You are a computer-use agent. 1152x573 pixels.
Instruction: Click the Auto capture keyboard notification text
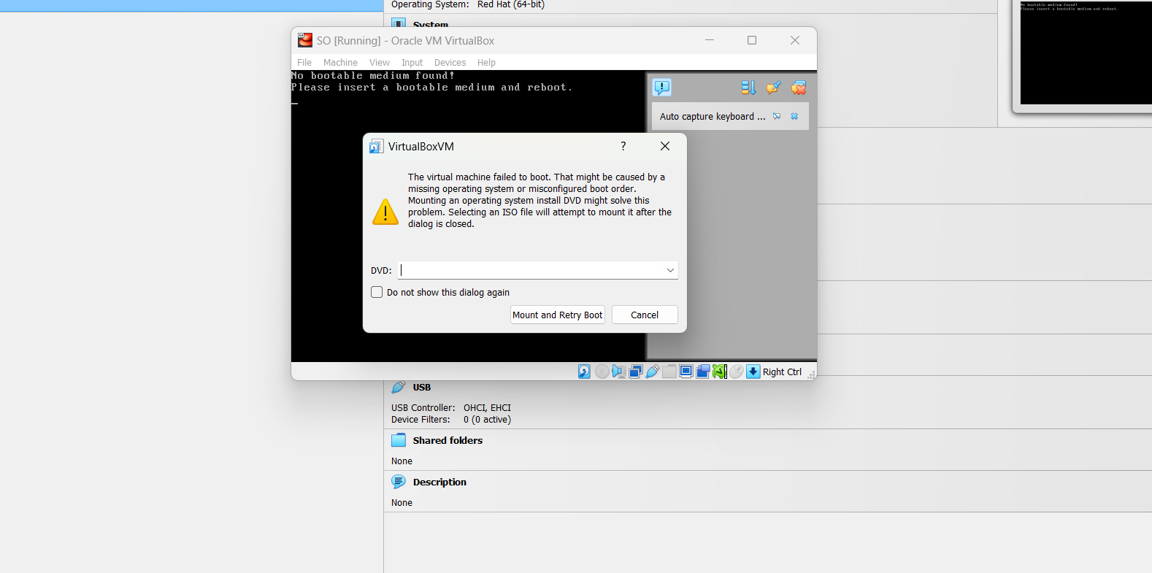713,116
